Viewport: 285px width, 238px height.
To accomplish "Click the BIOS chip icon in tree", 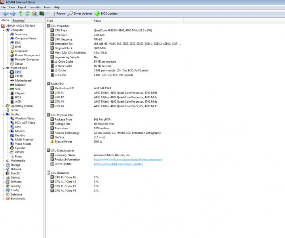I will (x=12, y=98).
